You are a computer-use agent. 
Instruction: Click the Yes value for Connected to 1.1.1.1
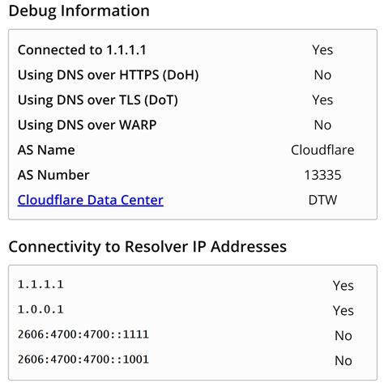click(x=322, y=50)
